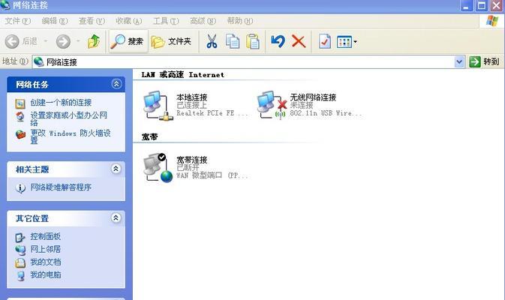The height and width of the screenshot is (300, 505).
Task: Click the Windows firewall icon
Action: click(20, 134)
